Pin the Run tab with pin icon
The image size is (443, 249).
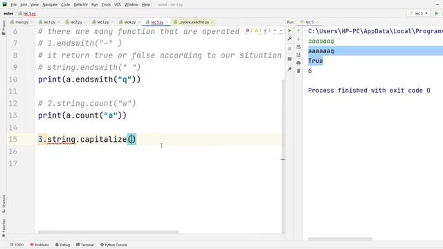pos(289,69)
